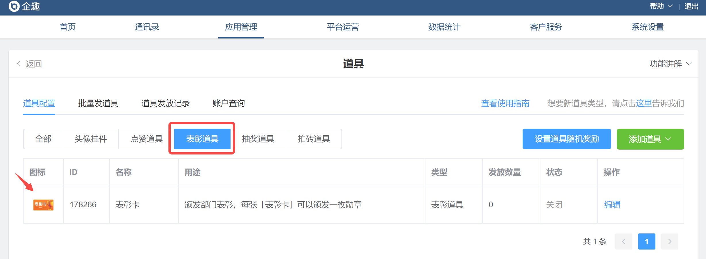Open the 查看使用指南 link
This screenshot has height=259, width=706.
click(505, 103)
